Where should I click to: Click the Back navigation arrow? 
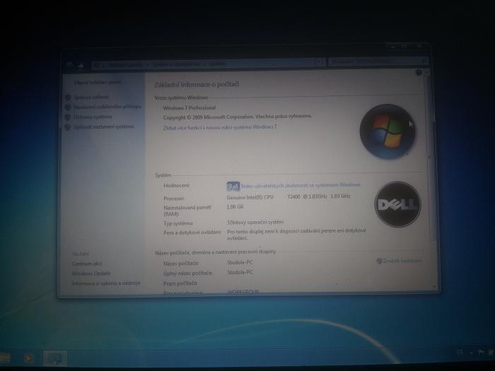69,65
